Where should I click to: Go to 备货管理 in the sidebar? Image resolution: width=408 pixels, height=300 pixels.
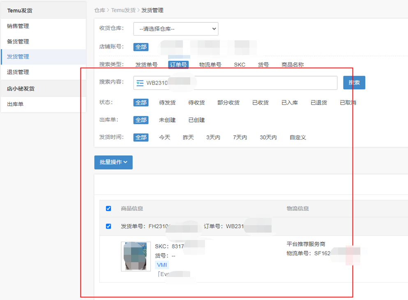tap(18, 42)
